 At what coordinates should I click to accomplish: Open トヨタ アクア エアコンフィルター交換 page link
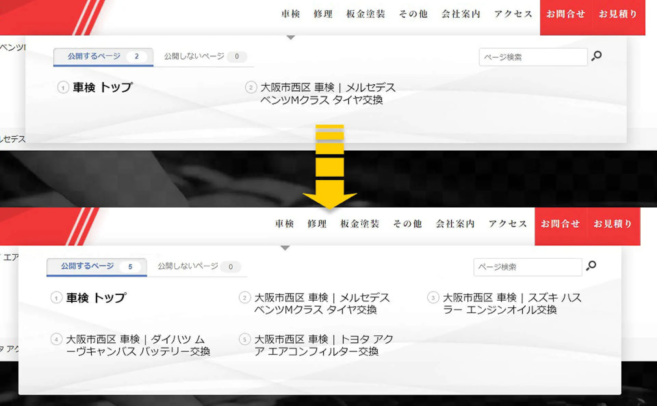point(324,345)
